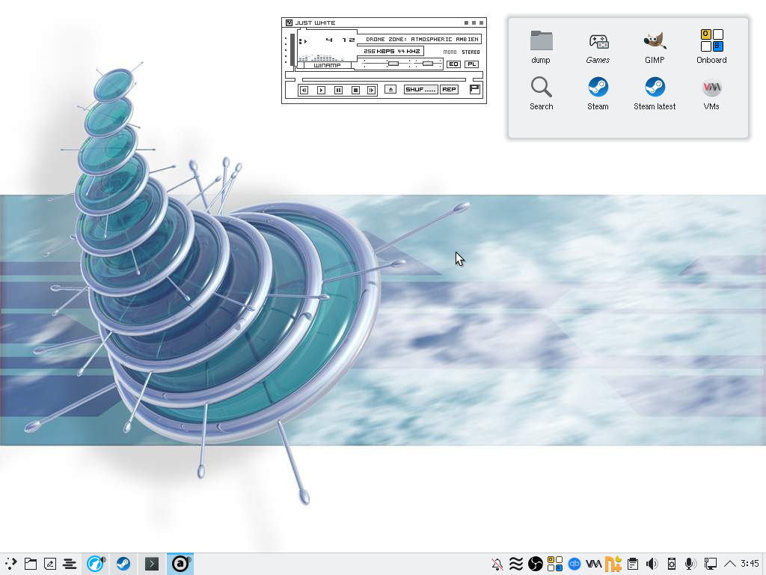766x575 pixels.
Task: Click the removable device tray icon
Action: coord(672,564)
